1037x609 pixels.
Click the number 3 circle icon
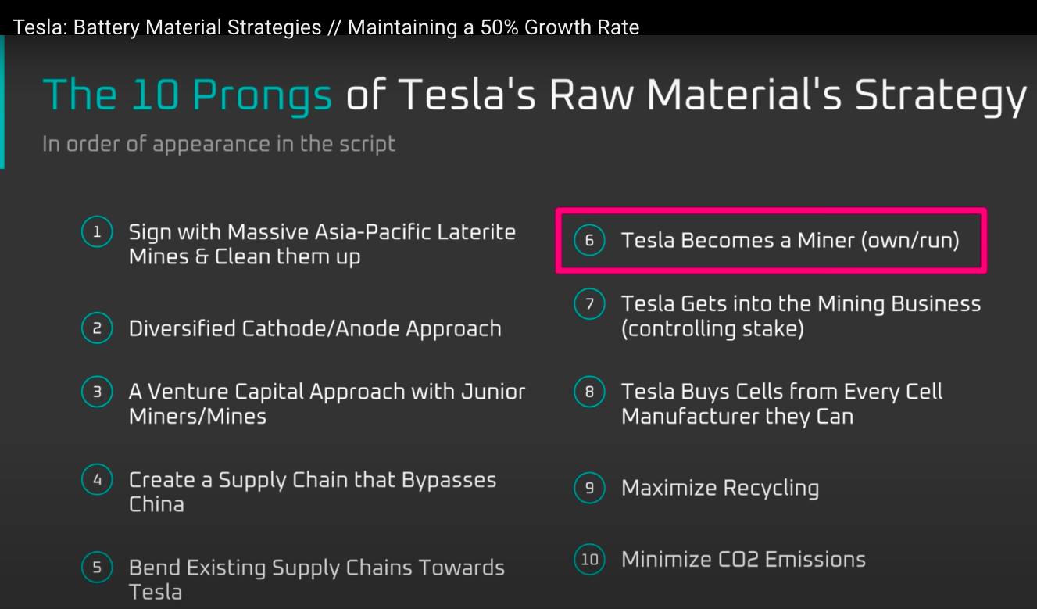tap(97, 392)
